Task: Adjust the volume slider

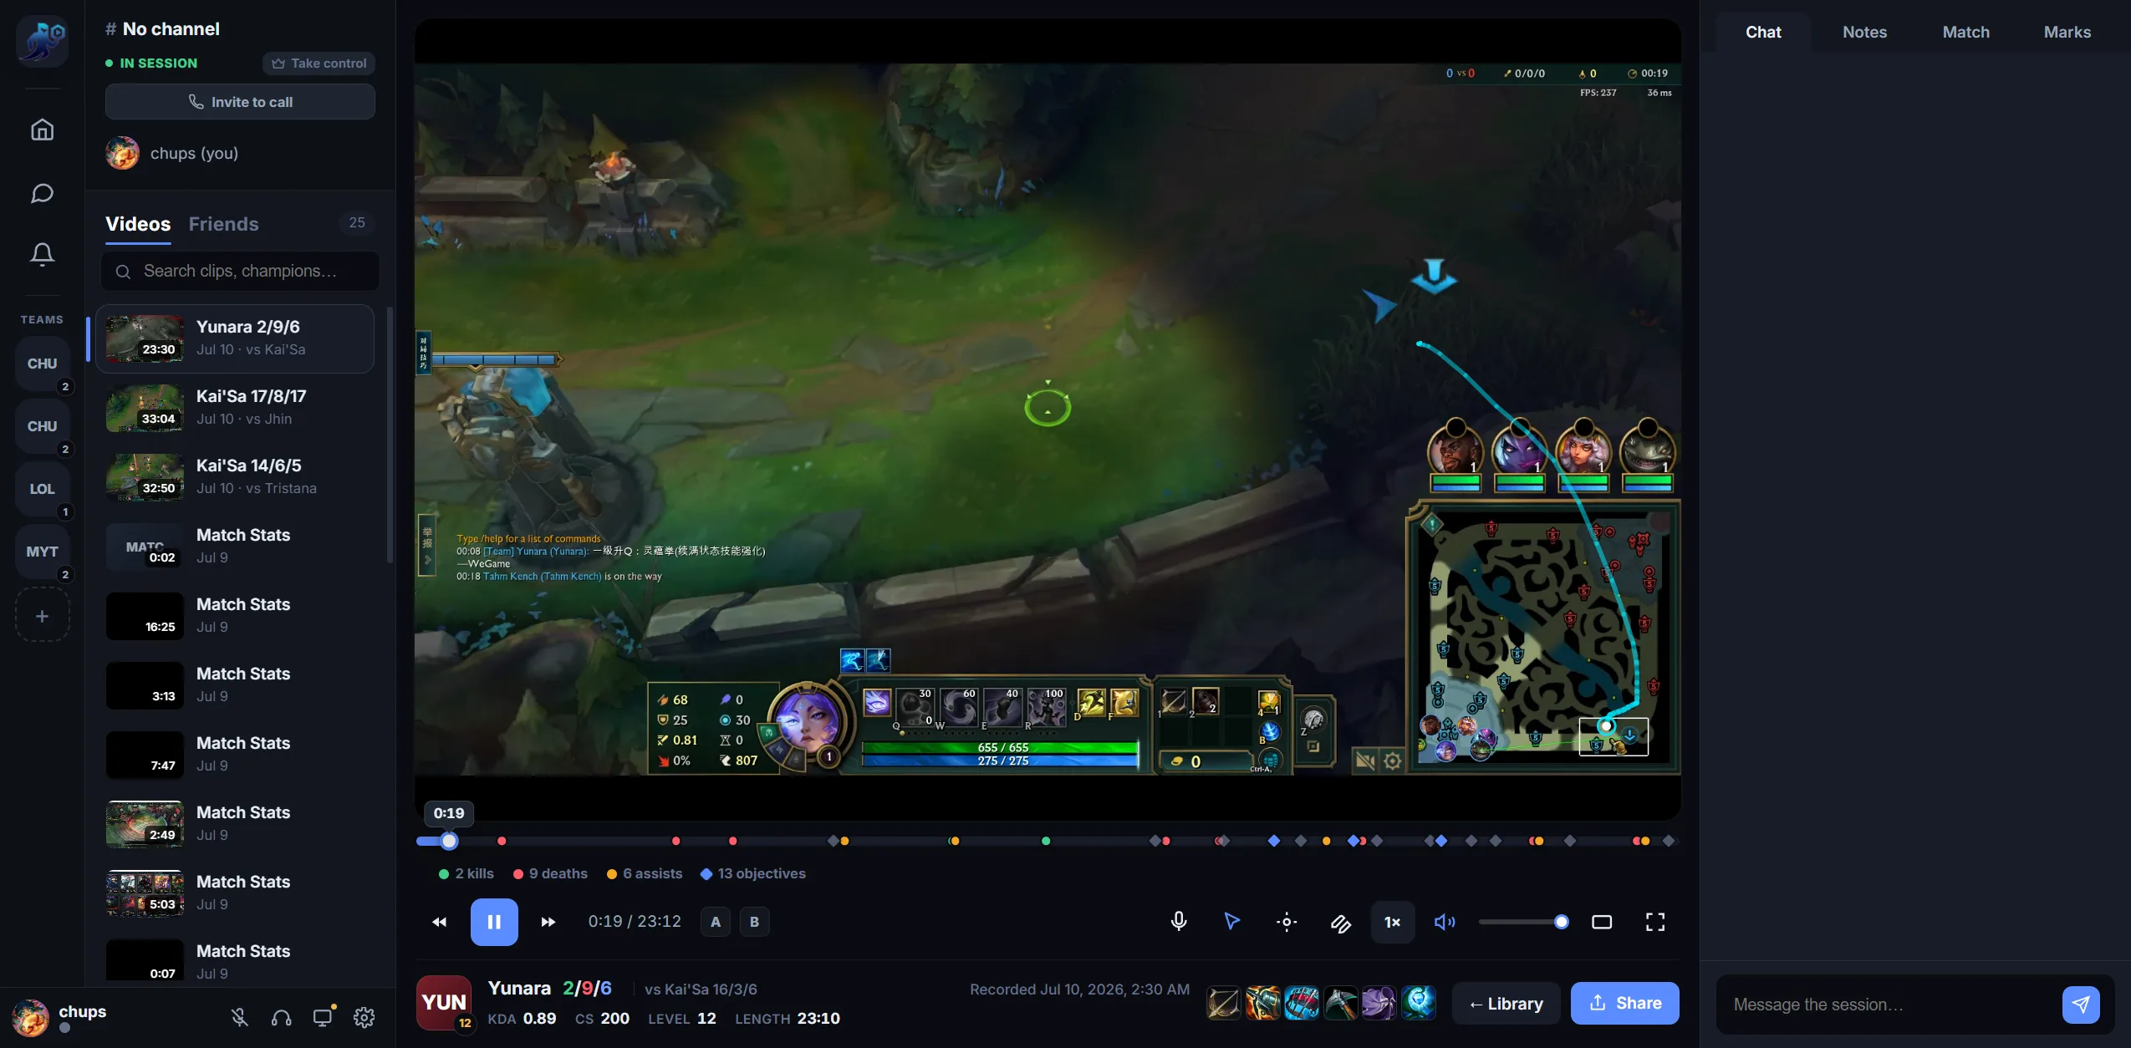Action: (x=1523, y=922)
